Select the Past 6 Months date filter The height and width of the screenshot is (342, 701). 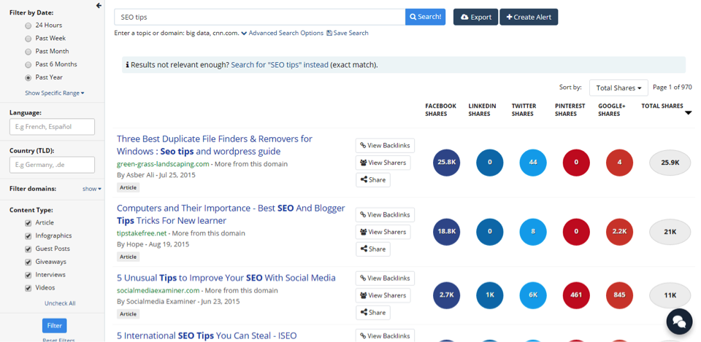(x=28, y=64)
